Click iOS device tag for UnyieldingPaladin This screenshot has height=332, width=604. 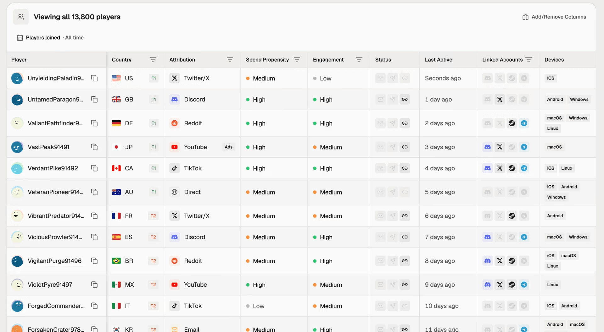pos(551,78)
